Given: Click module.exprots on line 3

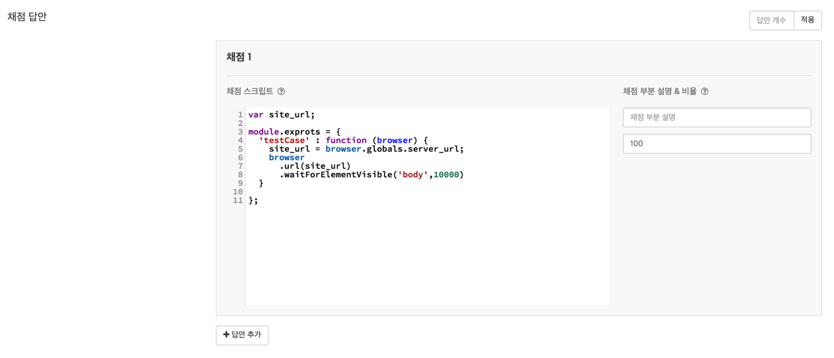Looking at the screenshot, I should click(284, 132).
